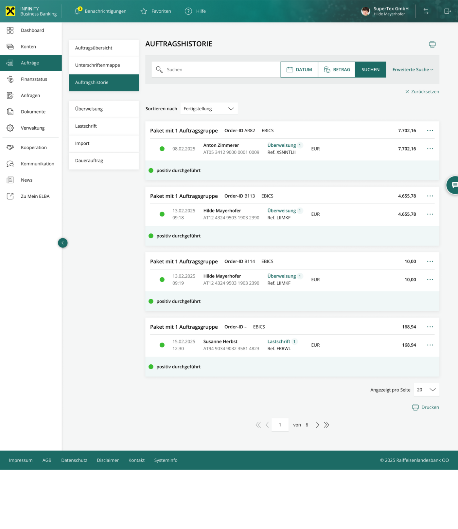The width and height of the screenshot is (458, 529).
Task: Select Dauerauftrag in the submenu
Action: click(x=89, y=161)
